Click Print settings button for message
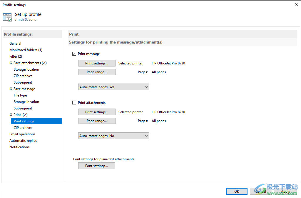 [97, 63]
